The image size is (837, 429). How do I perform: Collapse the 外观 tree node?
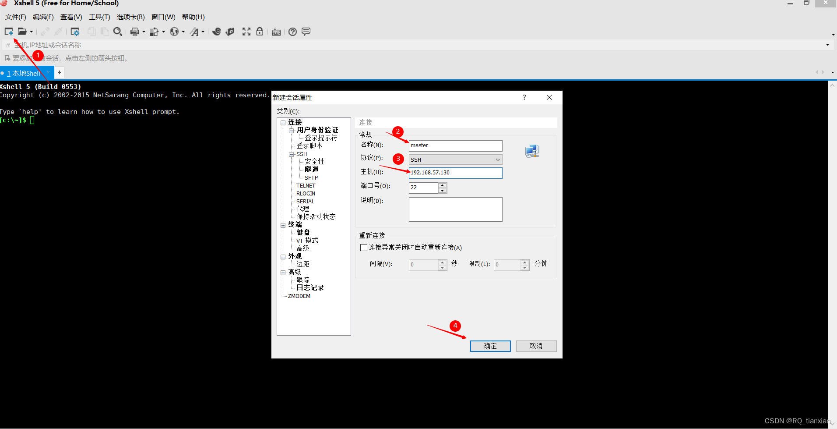point(283,256)
